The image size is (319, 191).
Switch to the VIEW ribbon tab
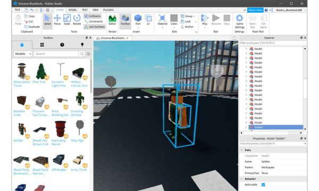tap(95, 10)
